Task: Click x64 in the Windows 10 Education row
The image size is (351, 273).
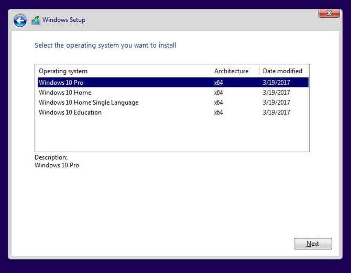Action: [218, 112]
